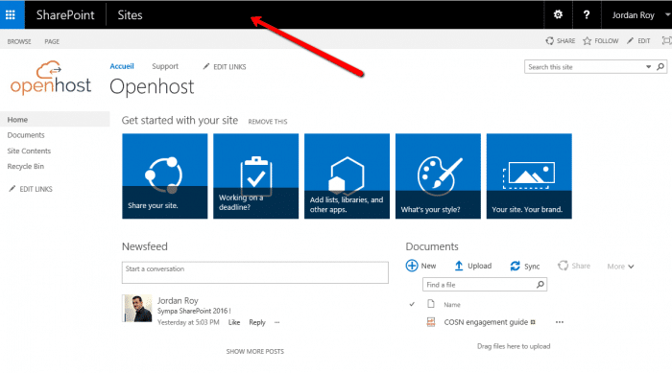Screen dimensions: 672x373
Task: Click the SharePoint brand title
Action: (65, 15)
